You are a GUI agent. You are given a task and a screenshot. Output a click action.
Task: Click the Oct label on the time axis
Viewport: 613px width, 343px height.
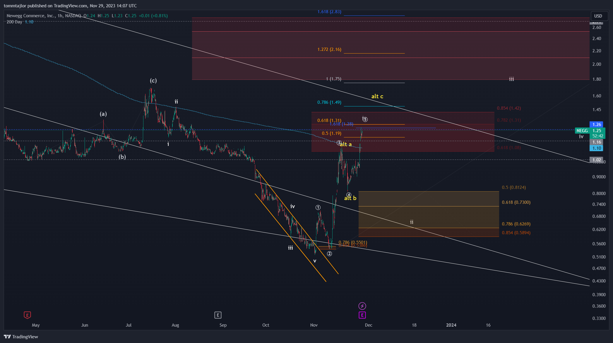click(266, 325)
